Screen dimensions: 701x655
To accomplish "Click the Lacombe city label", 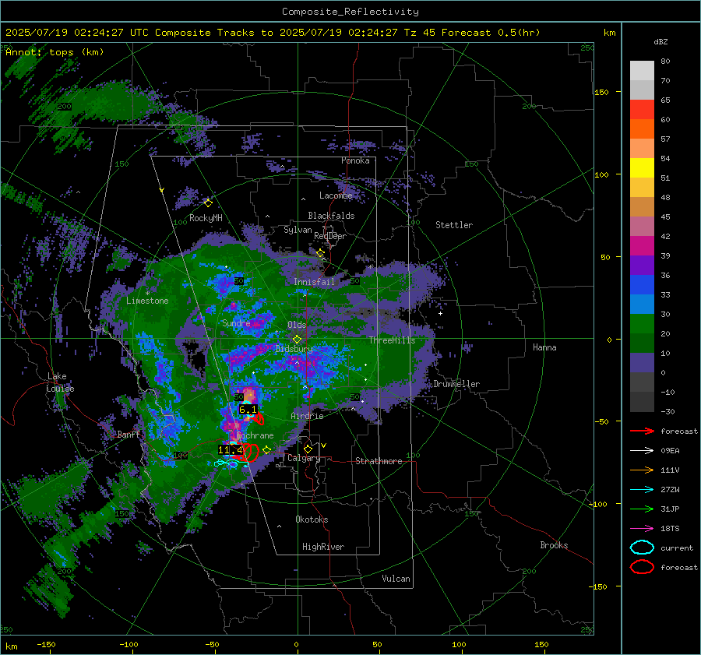I will (x=336, y=195).
